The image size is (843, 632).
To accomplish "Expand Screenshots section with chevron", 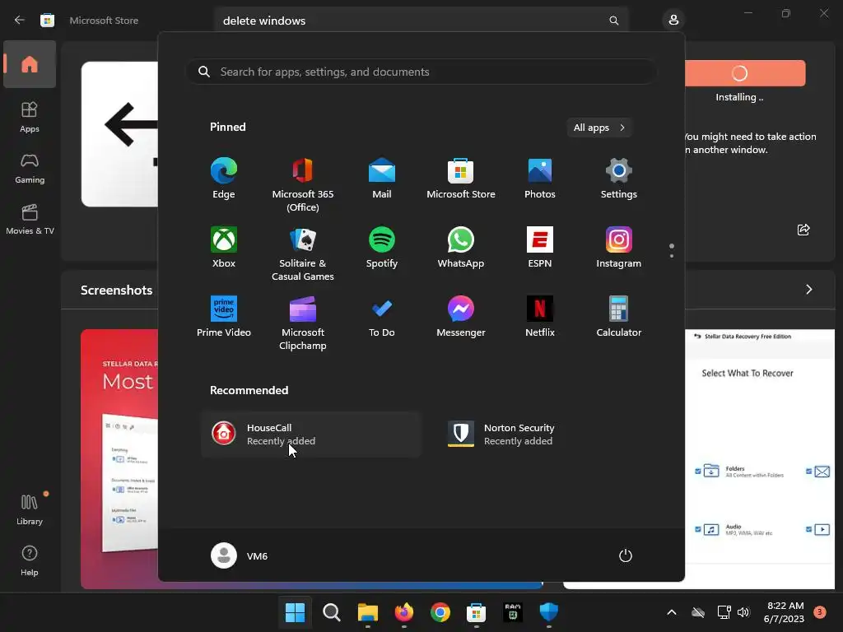I will click(809, 290).
